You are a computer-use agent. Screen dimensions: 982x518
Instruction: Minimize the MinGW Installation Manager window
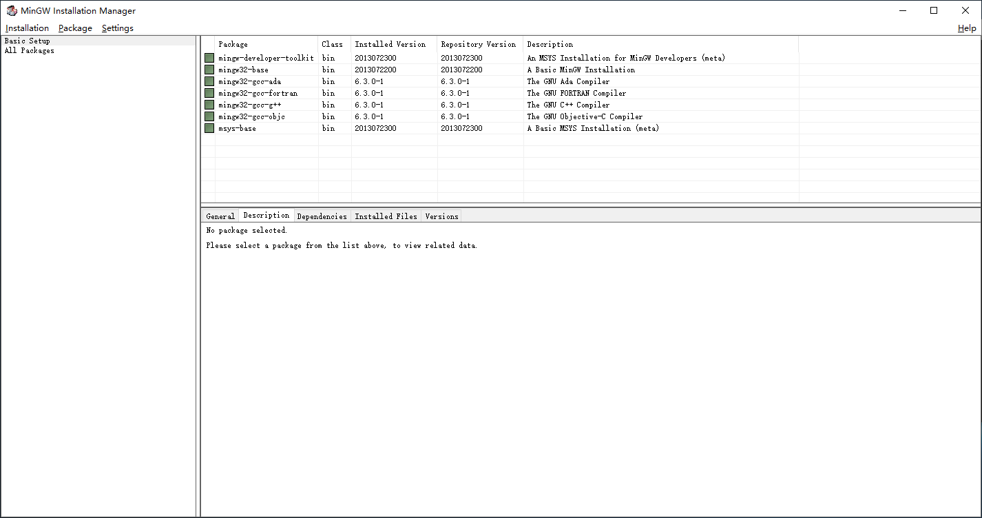[x=902, y=10]
